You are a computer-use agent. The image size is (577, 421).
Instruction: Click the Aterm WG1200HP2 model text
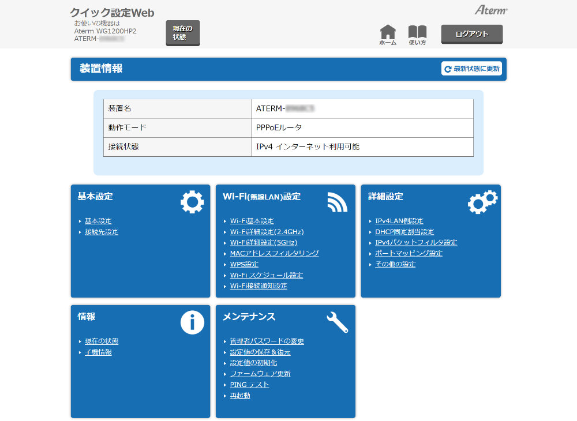(x=105, y=31)
